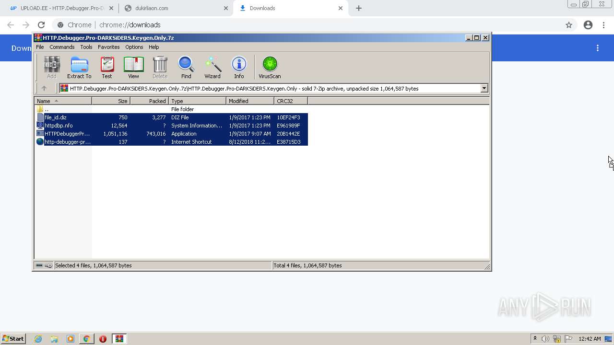Close the UPLOAD.EE tab
This screenshot has height=345, width=614.
point(111,8)
